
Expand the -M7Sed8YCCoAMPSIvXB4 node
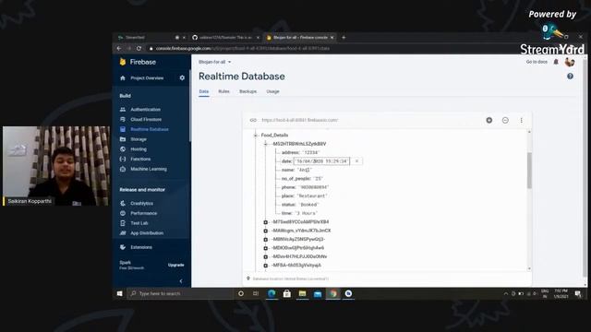(266, 222)
